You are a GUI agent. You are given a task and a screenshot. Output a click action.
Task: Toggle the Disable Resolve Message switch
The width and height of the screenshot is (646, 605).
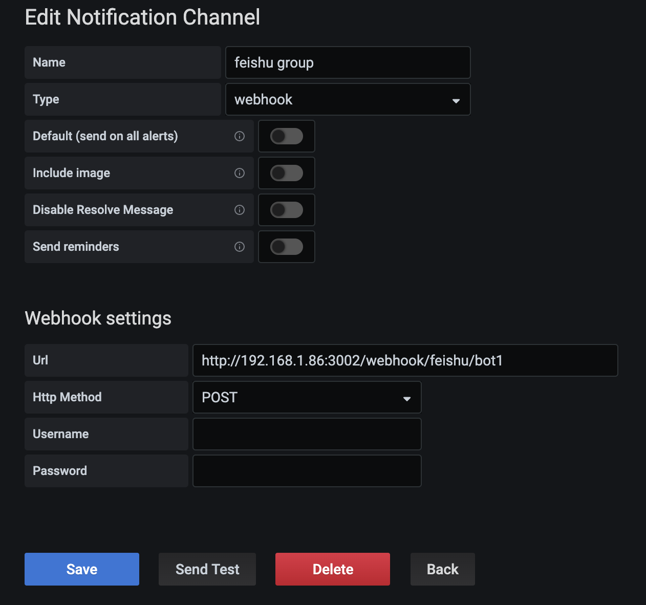coord(287,210)
